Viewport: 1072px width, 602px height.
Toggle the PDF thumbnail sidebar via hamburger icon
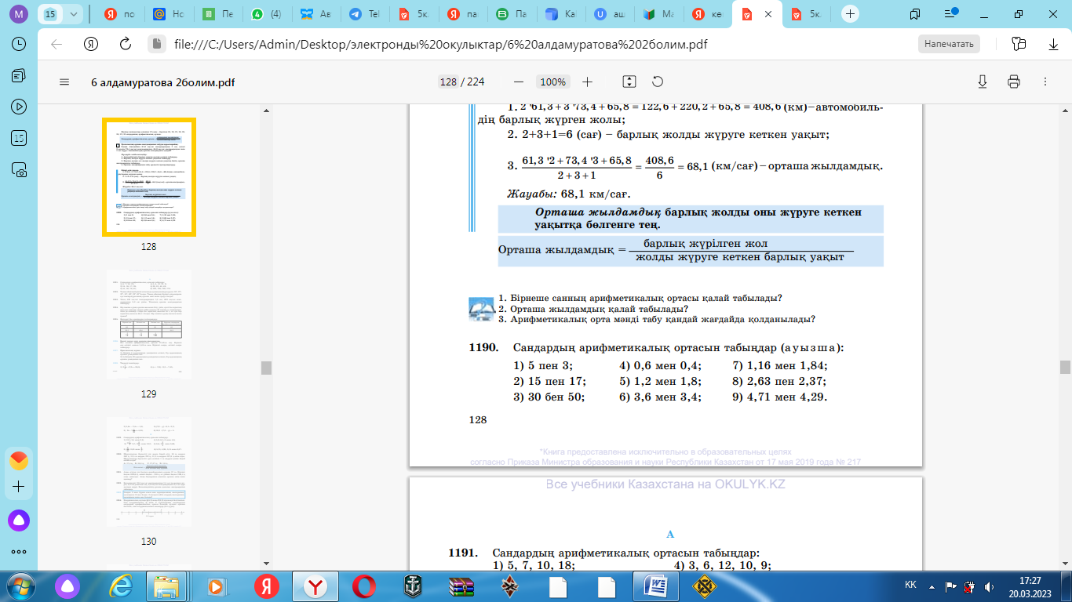(64, 82)
